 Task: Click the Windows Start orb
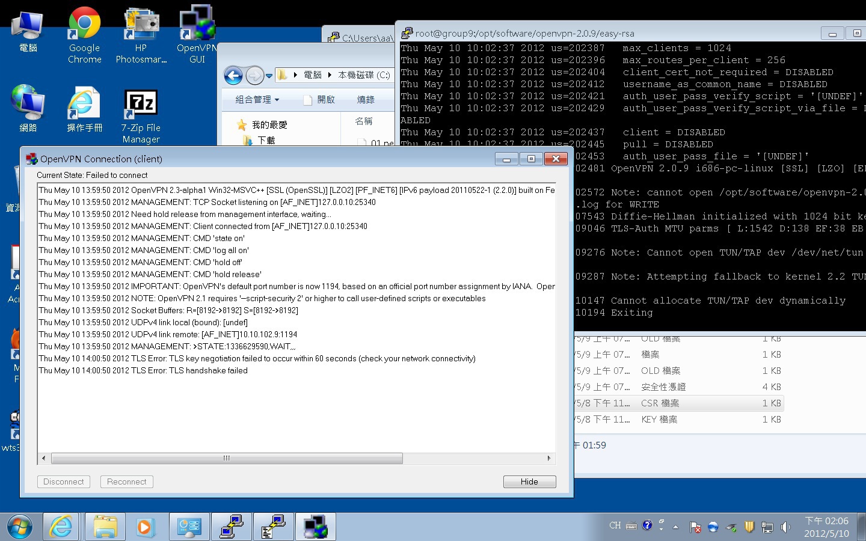click(20, 527)
